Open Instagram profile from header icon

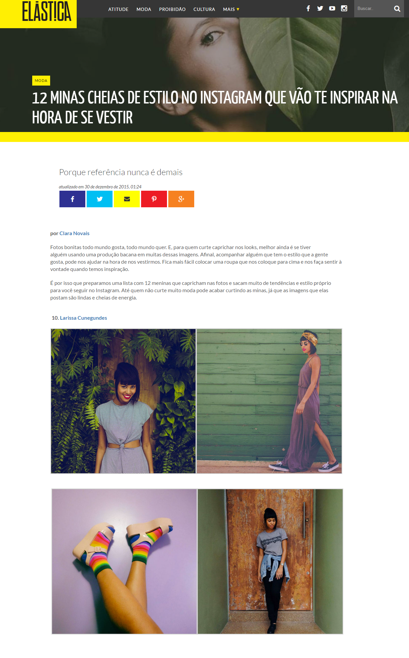344,8
